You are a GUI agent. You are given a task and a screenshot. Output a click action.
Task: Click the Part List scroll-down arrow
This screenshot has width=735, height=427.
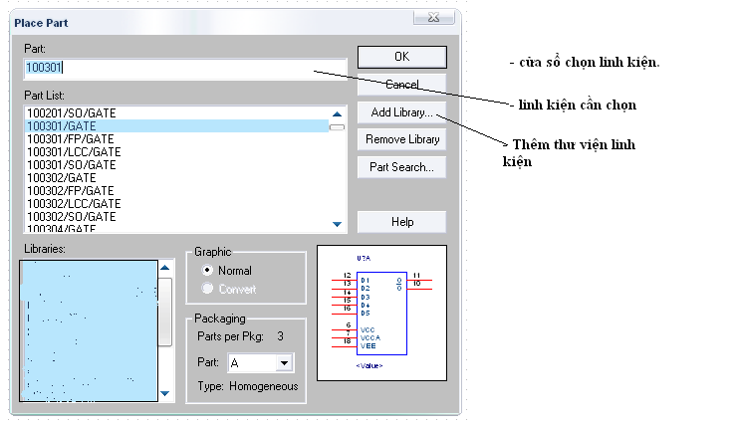click(337, 224)
